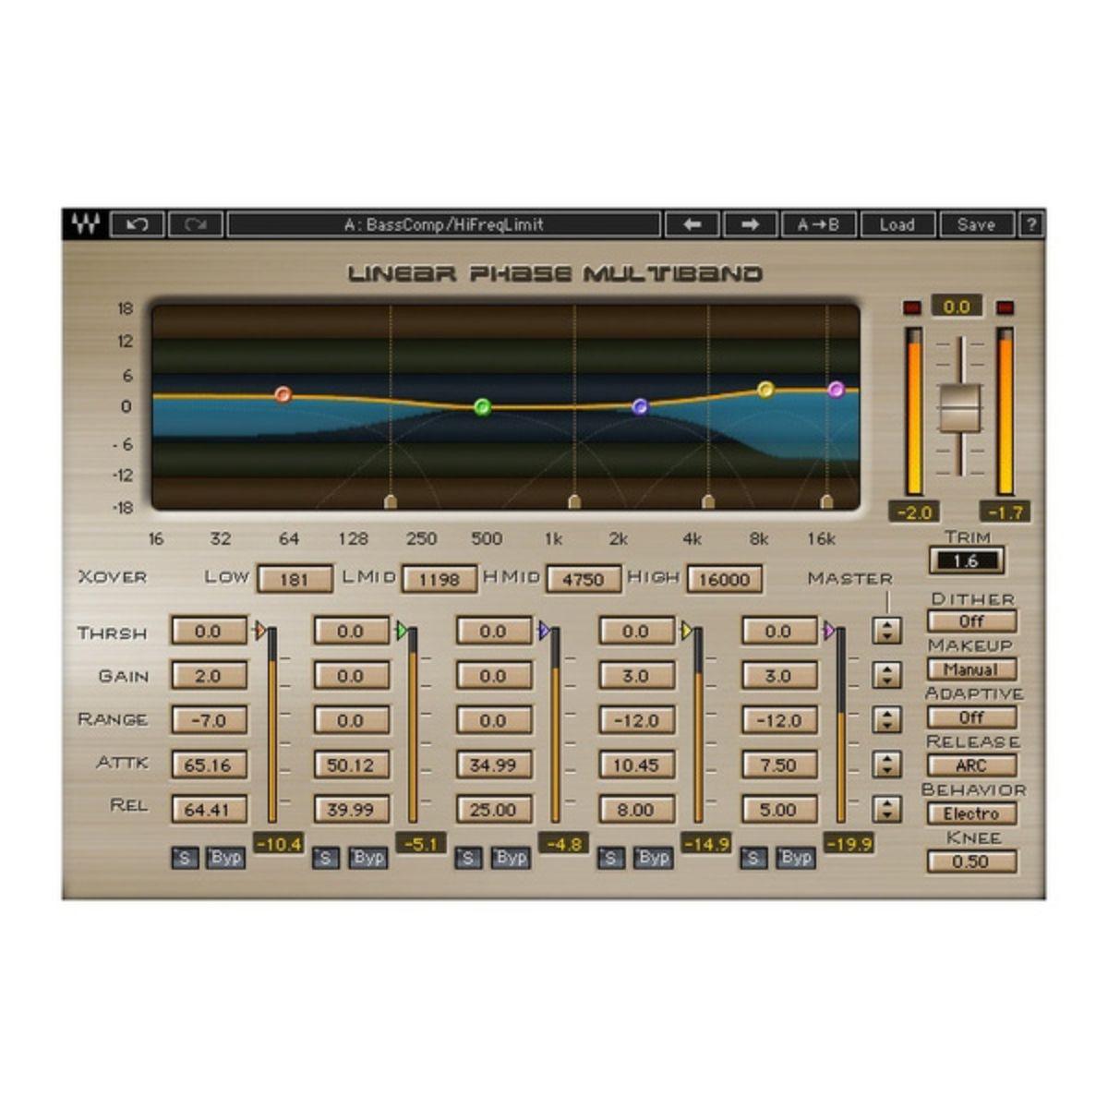Image resolution: width=1108 pixels, height=1108 pixels.
Task: Click the Low crossover frequency field 181
Action: click(294, 580)
